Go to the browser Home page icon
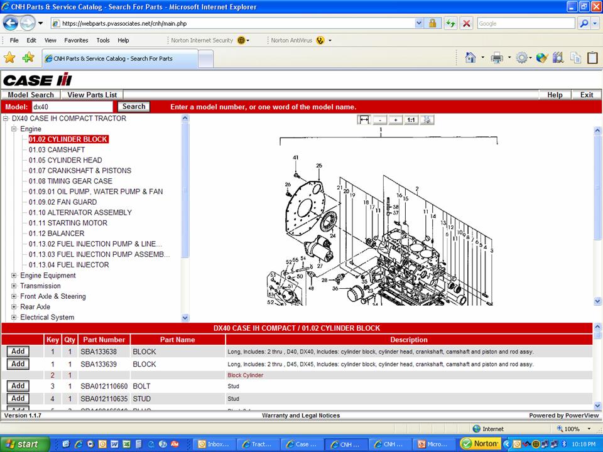Viewport: 603px width, 452px height. pos(470,58)
